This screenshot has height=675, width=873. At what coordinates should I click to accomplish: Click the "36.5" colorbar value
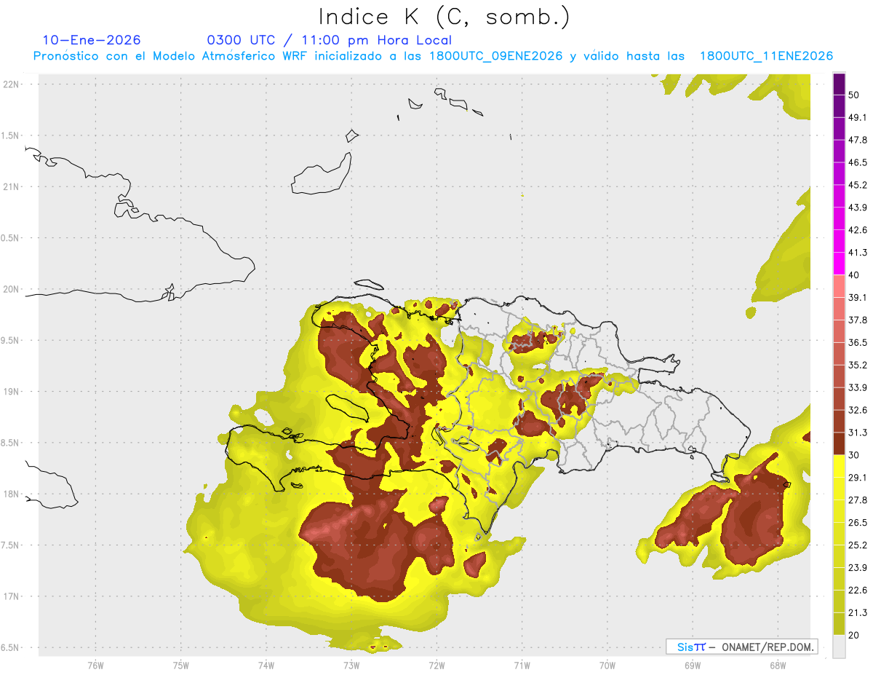[858, 342]
